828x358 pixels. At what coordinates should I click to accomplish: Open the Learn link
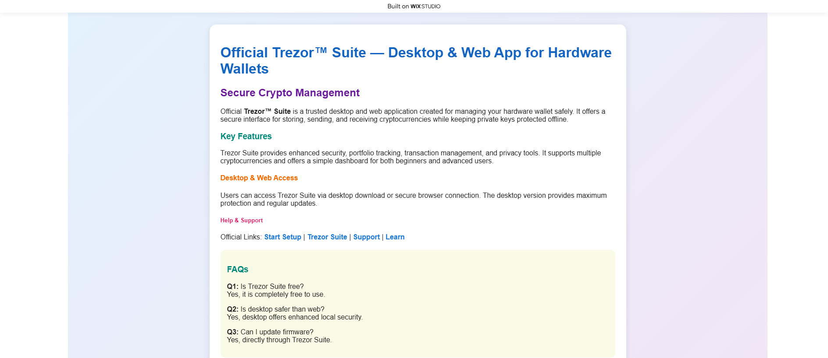point(395,237)
